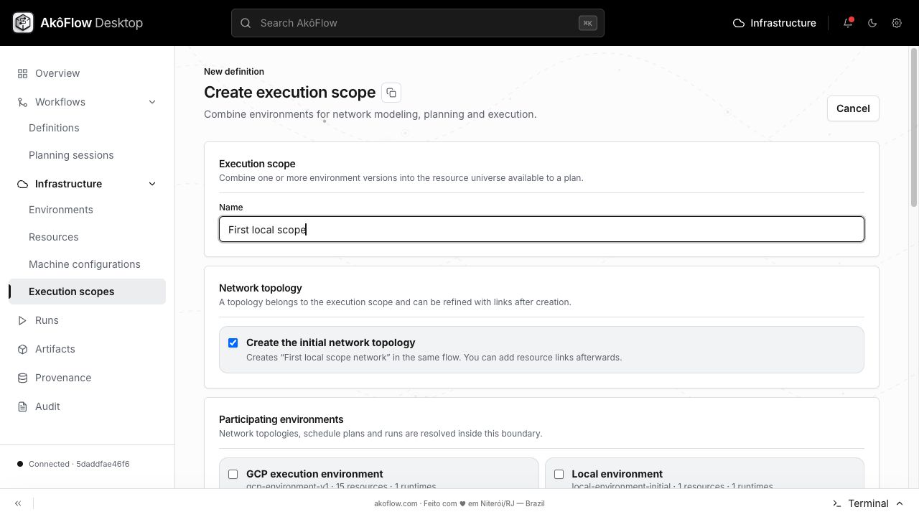Click the Connected status text
Viewport: 919px width, 517px height.
[79, 464]
